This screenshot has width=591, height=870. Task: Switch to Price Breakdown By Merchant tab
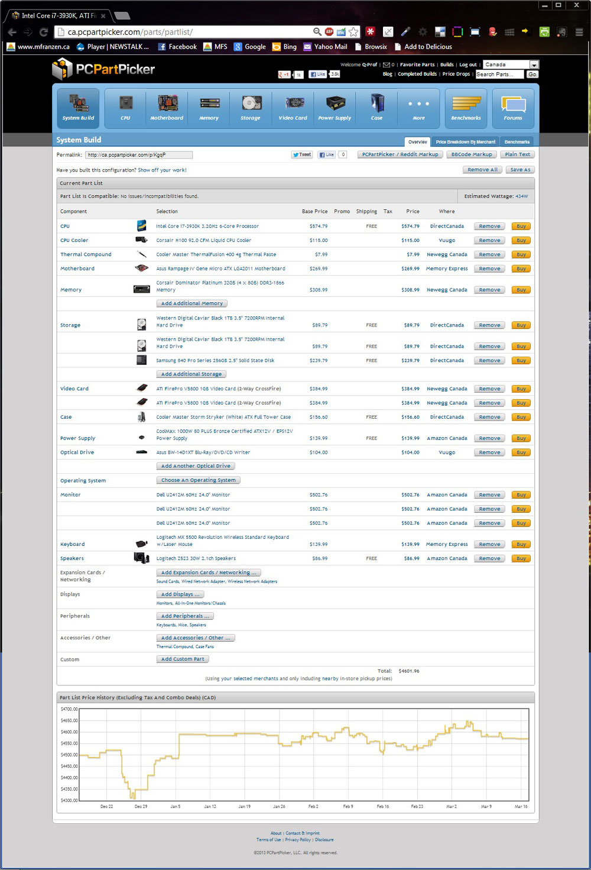click(x=465, y=142)
